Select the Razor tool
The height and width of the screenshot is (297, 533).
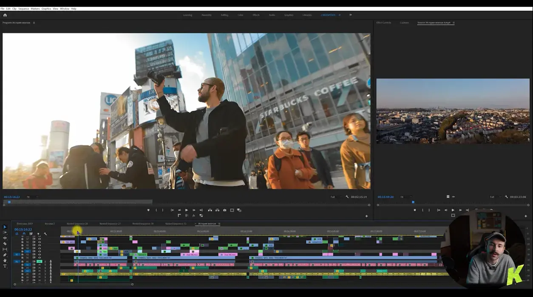click(5, 244)
